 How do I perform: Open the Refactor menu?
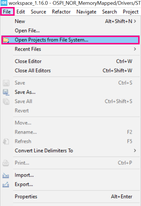pos(61,12)
